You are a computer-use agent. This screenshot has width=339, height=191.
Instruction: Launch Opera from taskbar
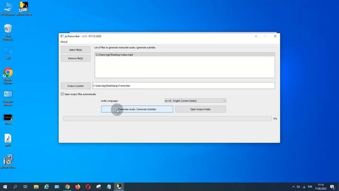click(88, 187)
